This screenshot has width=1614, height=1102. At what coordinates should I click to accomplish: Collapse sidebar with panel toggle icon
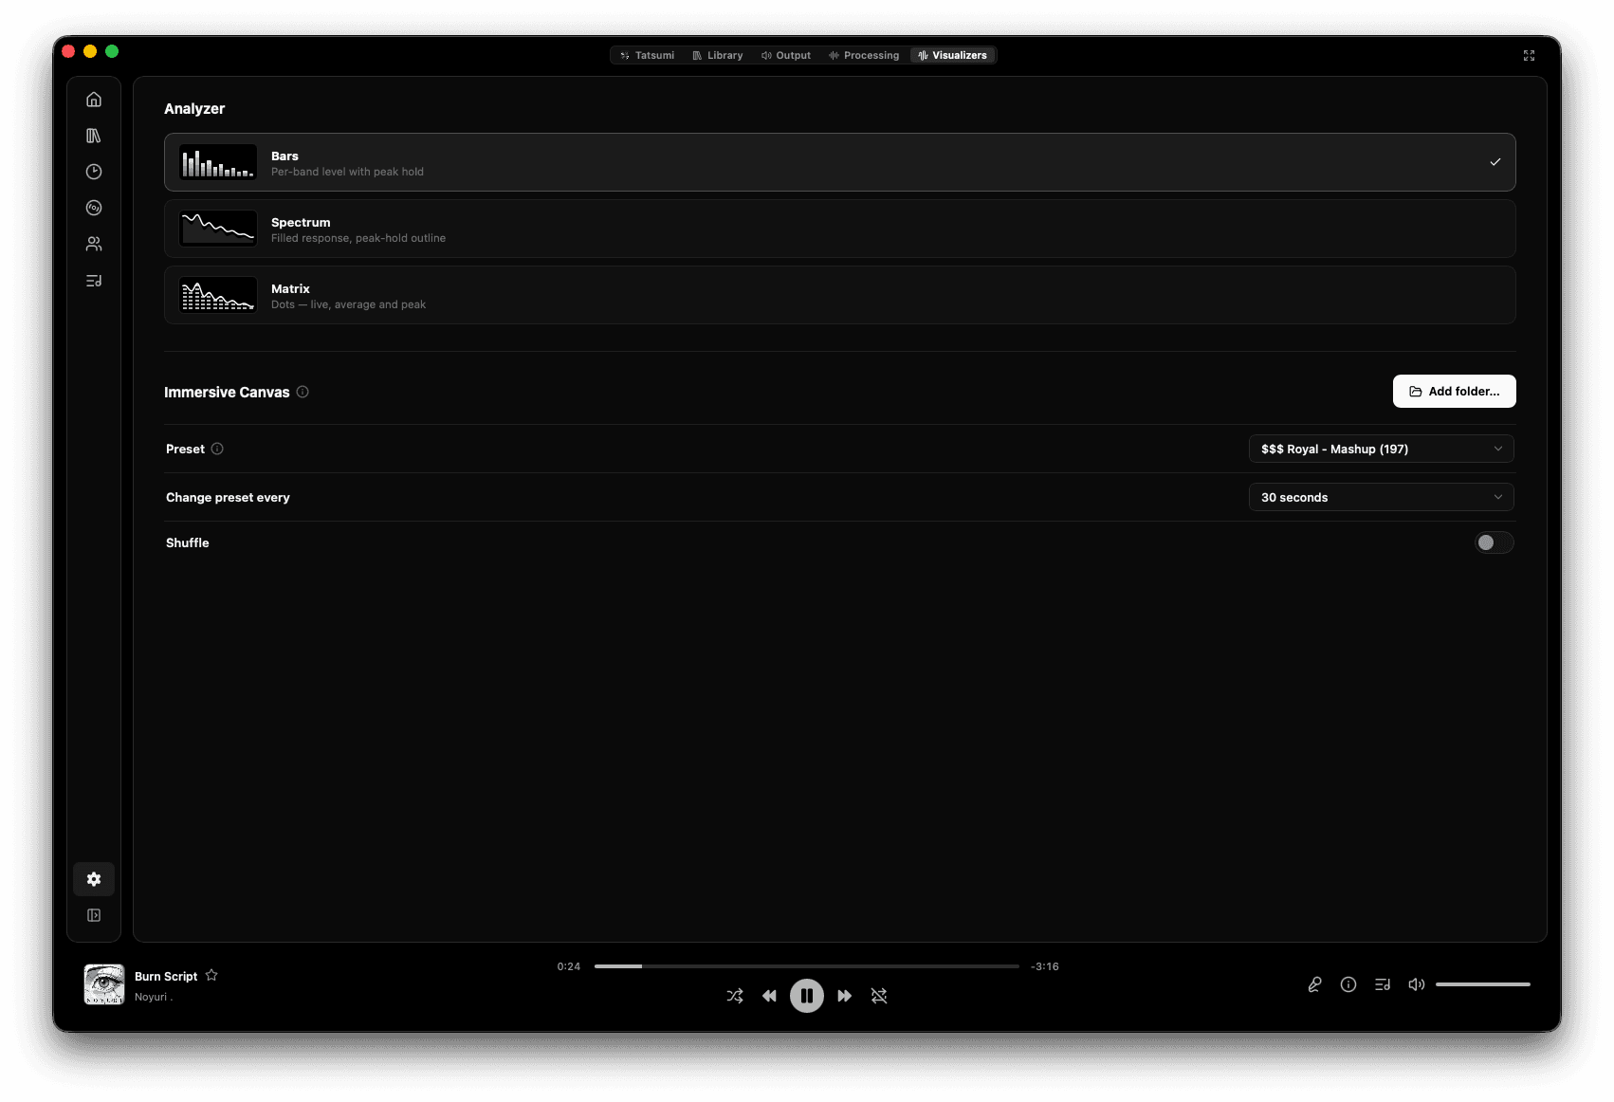point(94,915)
